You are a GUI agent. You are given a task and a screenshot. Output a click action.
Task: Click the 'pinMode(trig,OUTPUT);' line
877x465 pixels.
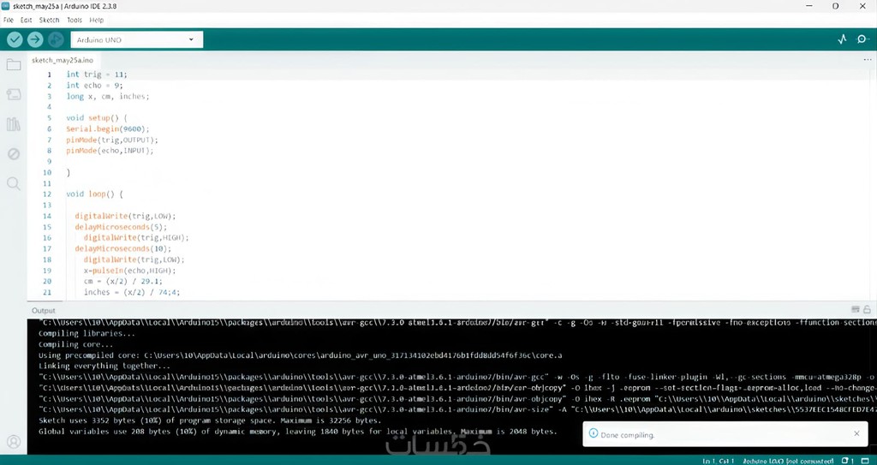click(112, 140)
